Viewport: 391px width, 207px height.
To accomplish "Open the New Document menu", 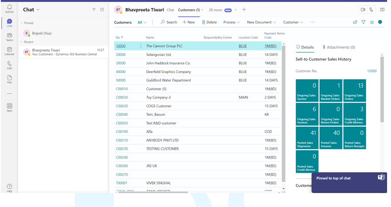I will 262,22.
